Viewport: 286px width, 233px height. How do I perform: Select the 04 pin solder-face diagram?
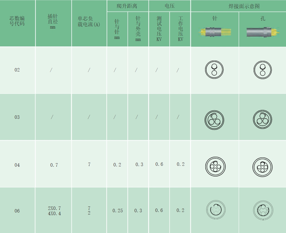click(x=215, y=166)
